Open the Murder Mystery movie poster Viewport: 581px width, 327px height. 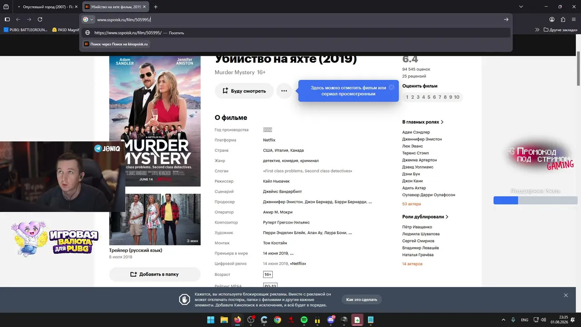coord(155,121)
